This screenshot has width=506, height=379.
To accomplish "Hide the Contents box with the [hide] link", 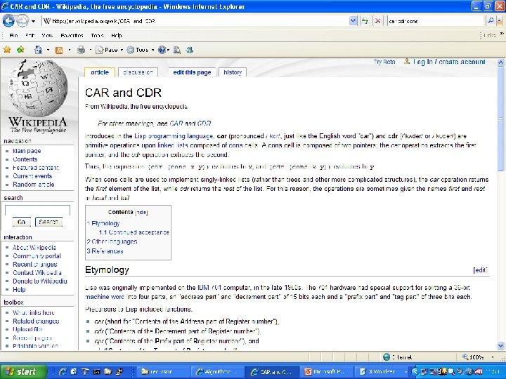I will pyautogui.click(x=141, y=212).
